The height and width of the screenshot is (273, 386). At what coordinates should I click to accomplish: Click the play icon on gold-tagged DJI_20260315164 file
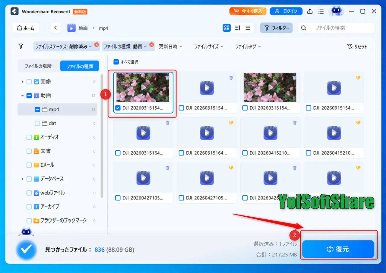[207, 133]
